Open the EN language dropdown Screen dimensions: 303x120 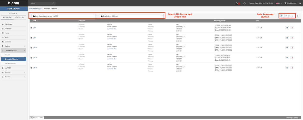[x=279, y=3]
